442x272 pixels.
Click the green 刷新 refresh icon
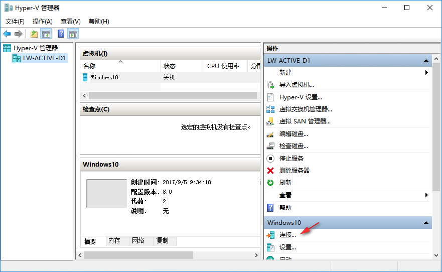point(270,183)
